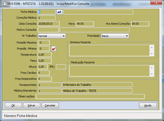Viewport: 164px width, 121px height.
Task: Click the IMC field
Action: (x=61, y=67)
